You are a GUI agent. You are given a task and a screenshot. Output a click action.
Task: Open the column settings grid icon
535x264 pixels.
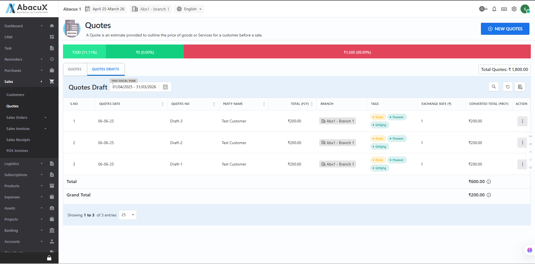(520, 87)
